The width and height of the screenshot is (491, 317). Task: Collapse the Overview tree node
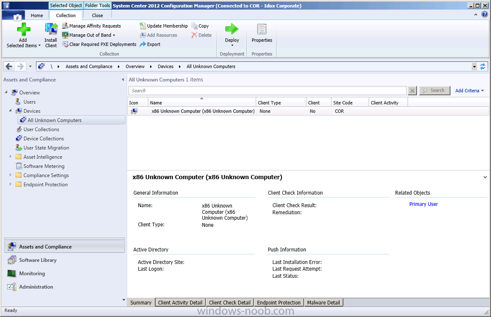click(x=6, y=92)
